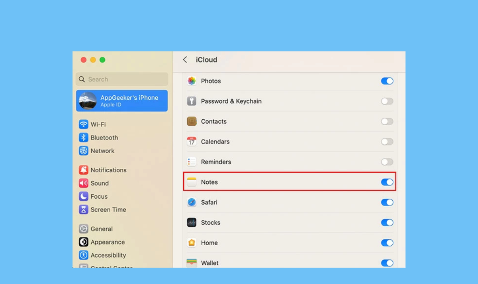This screenshot has height=284, width=478.
Task: Click the Search field in sidebar
Action: pos(122,79)
